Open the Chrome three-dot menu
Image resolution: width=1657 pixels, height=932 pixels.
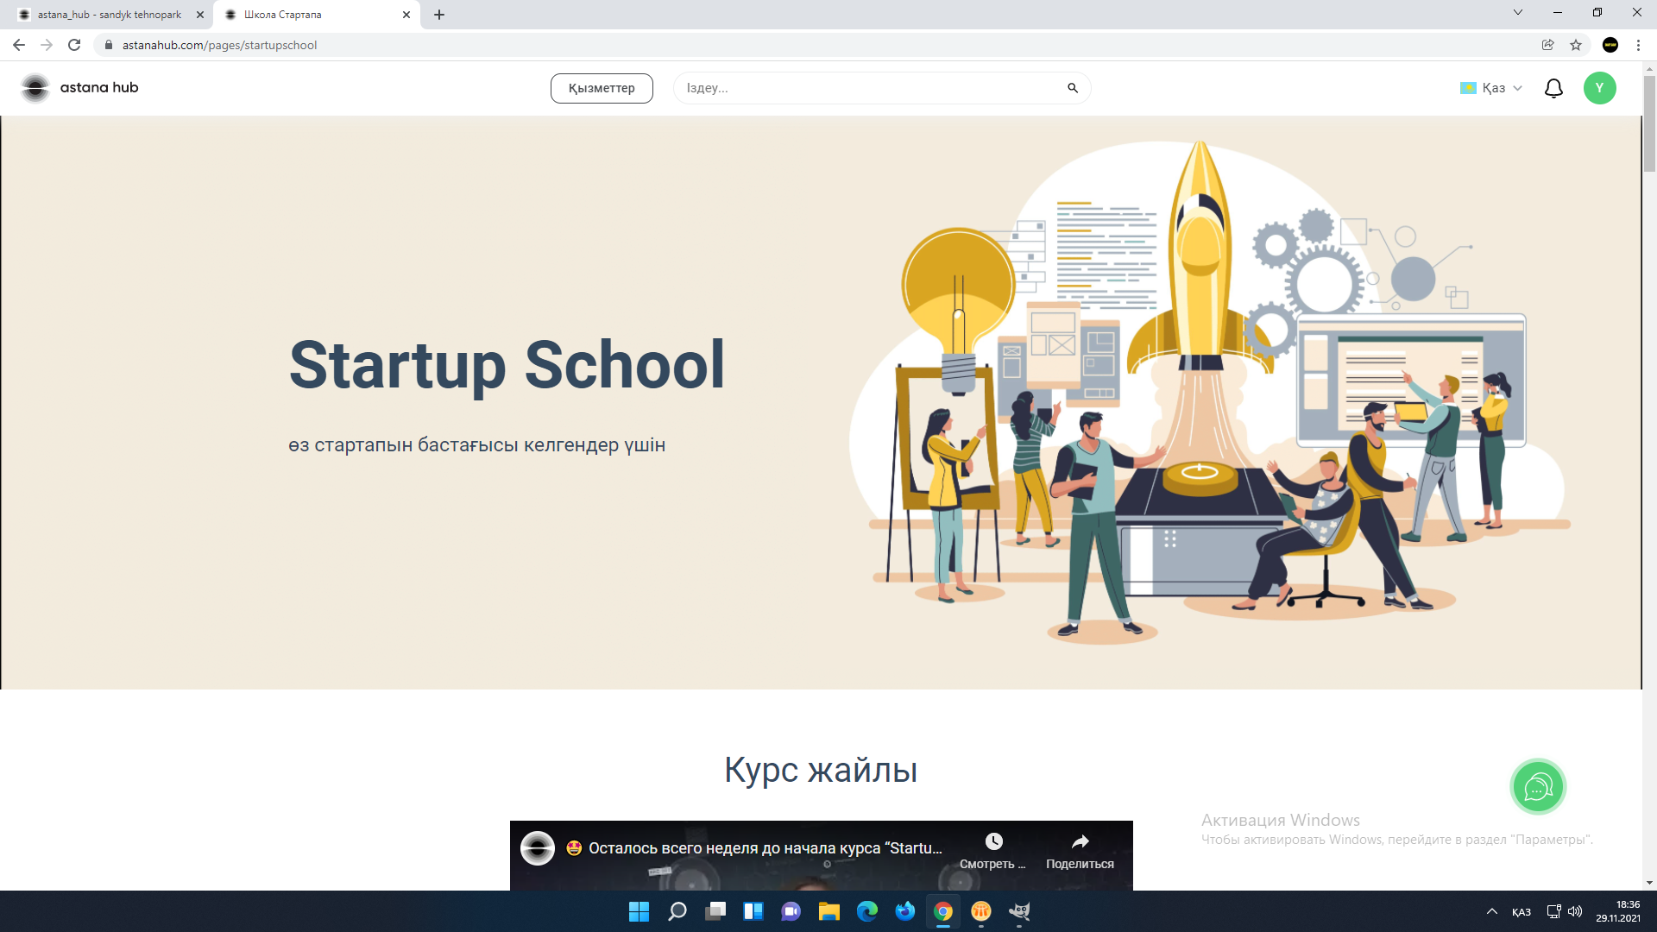point(1638,45)
